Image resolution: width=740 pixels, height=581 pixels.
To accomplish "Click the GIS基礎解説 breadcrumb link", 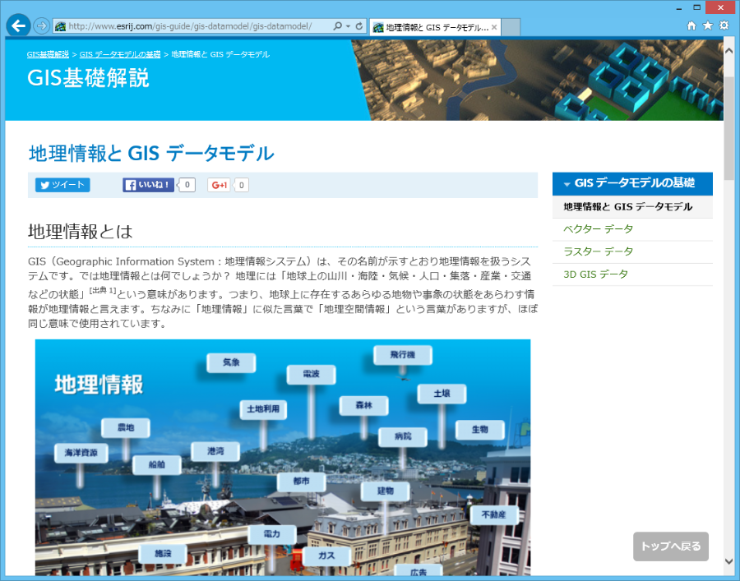I will coord(48,54).
